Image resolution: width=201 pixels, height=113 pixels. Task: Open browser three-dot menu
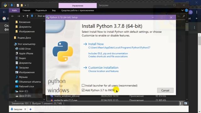(197, 12)
